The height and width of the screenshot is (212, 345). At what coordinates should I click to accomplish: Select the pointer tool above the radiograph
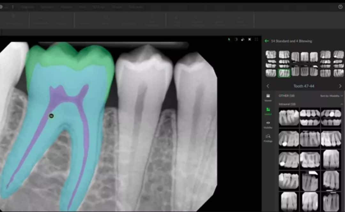pyautogui.click(x=229, y=39)
